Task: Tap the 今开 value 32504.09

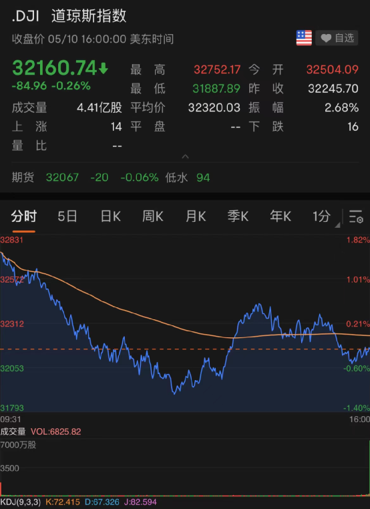Action: click(x=333, y=69)
